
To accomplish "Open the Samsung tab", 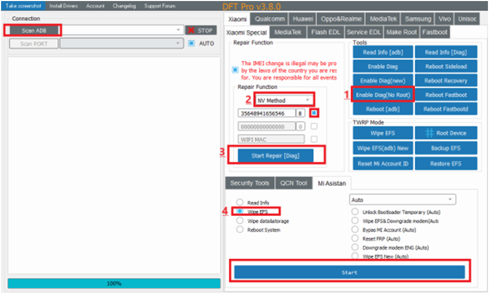I will 418,19.
